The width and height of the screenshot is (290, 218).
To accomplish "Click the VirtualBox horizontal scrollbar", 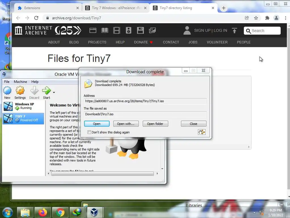I will coord(103,174).
